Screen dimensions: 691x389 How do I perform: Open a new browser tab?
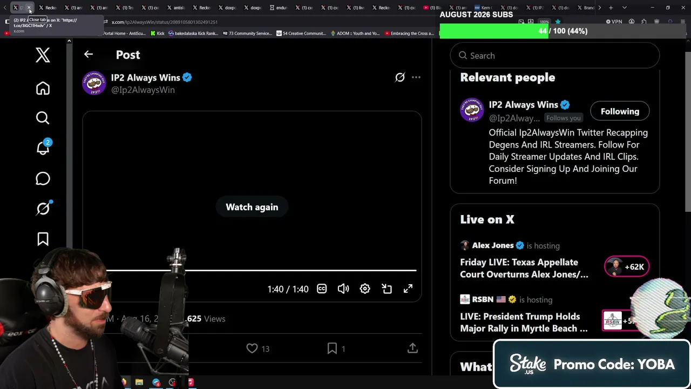pos(611,8)
